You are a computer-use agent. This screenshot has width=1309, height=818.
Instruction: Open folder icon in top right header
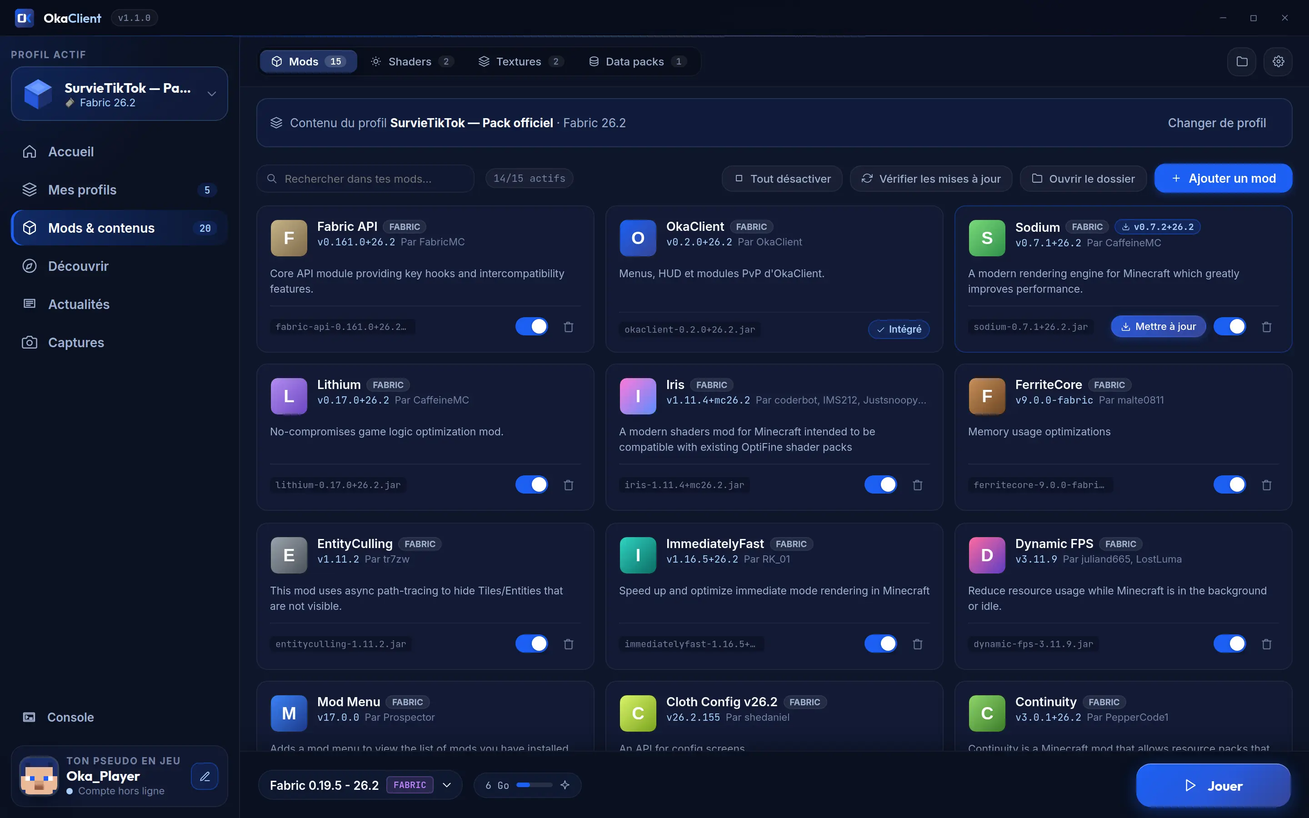1242,62
